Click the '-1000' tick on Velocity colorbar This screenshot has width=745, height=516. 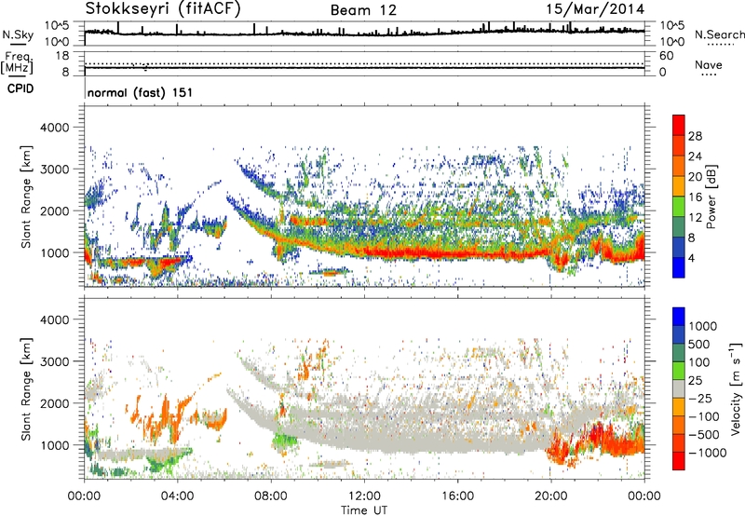tap(708, 453)
